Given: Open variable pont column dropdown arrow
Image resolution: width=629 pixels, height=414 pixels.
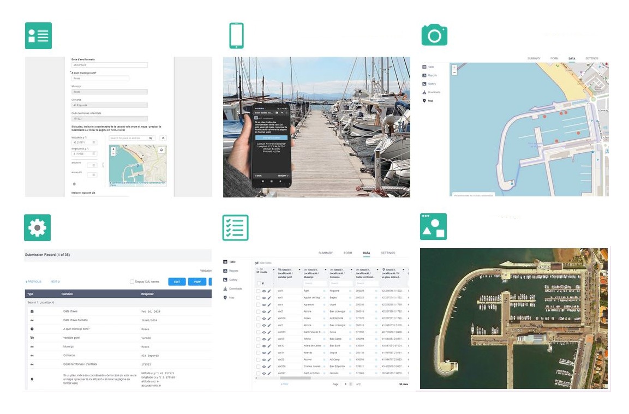Looking at the screenshot, I should 299,269.
